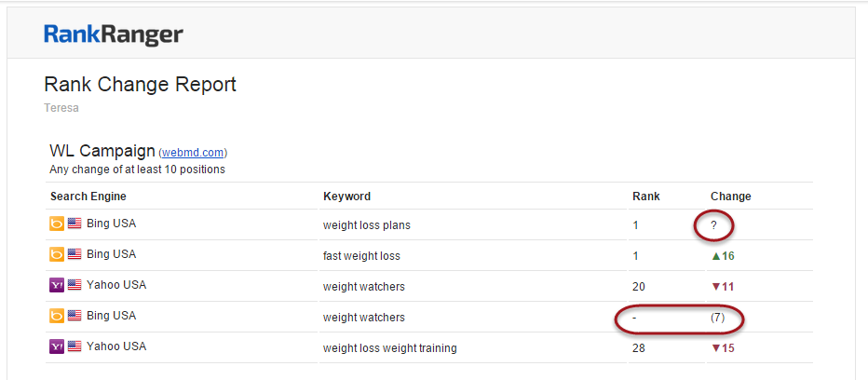The image size is (868, 380).
Task: Open the webmd.com link
Action: click(193, 153)
